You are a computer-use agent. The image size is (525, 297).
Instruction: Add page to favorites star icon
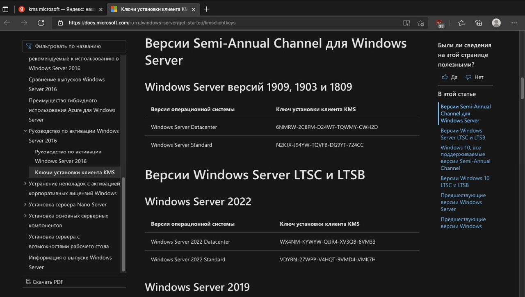(x=420, y=23)
